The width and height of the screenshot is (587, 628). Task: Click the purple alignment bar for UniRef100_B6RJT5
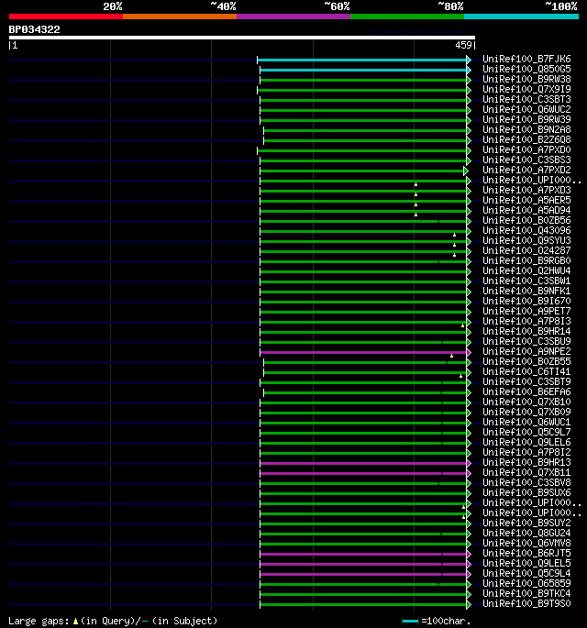[x=363, y=554]
